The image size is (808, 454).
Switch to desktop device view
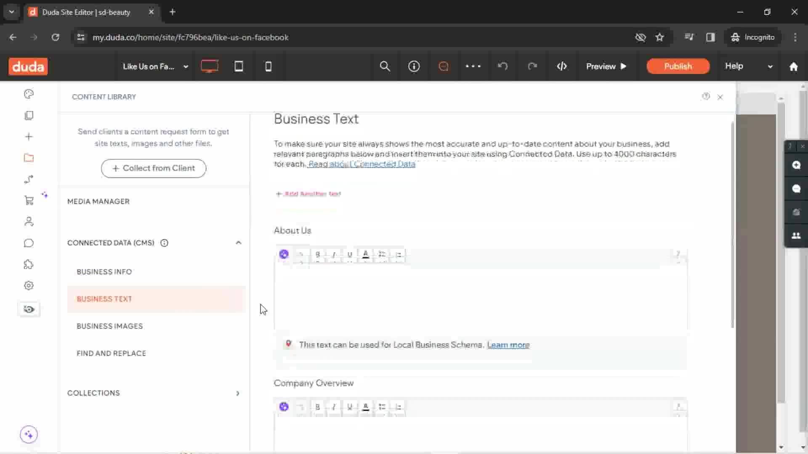[209, 66]
